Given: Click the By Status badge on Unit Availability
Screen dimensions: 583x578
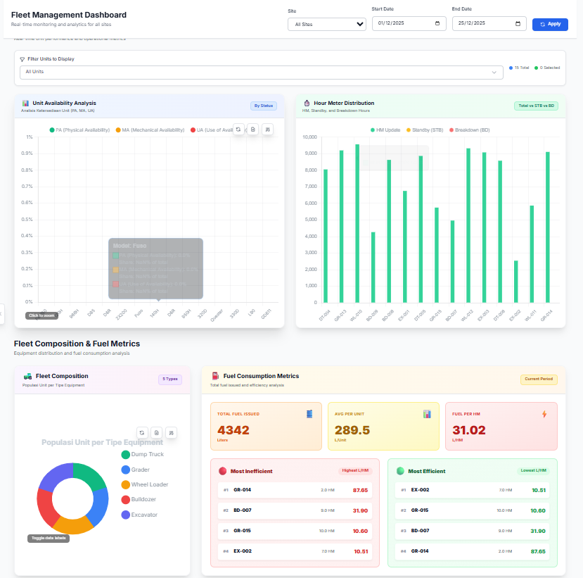Looking at the screenshot, I should click(x=263, y=105).
